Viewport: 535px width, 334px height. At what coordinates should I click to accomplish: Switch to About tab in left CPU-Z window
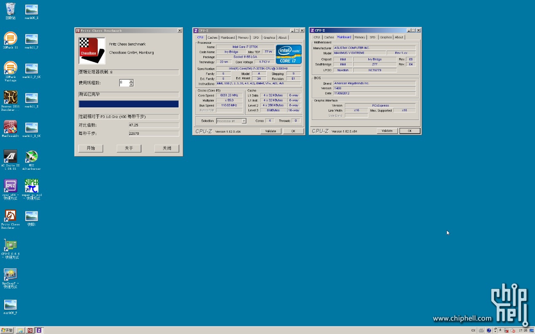(x=283, y=37)
